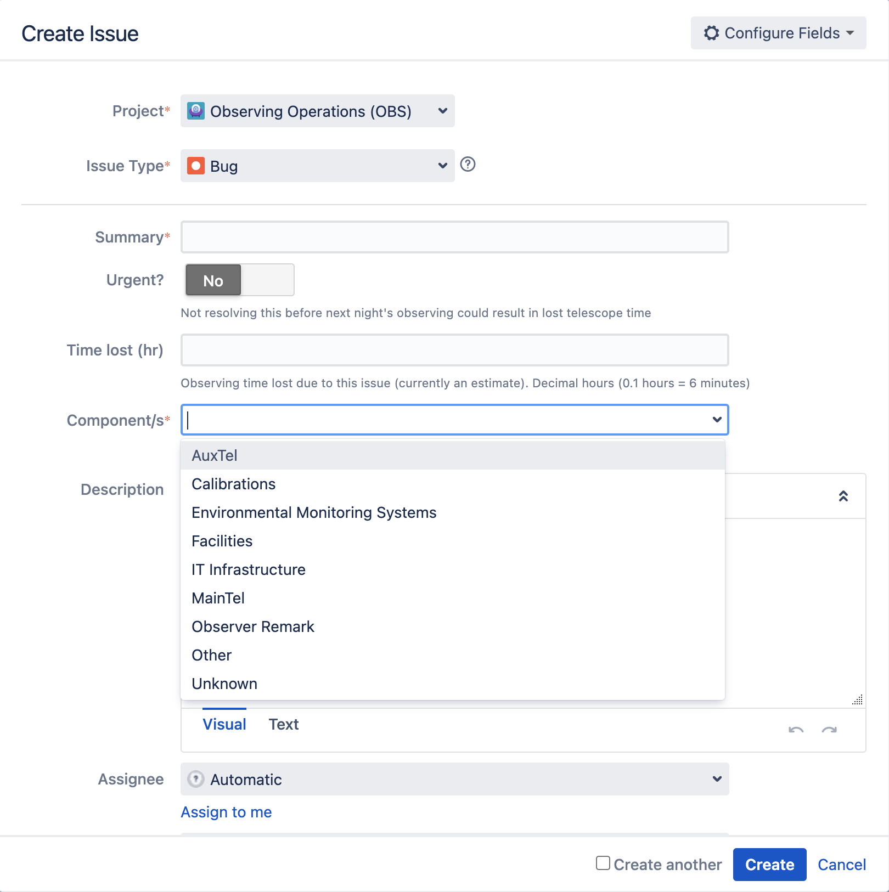The width and height of the screenshot is (889, 892).
Task: Focus the Time lost (hr) input
Action: pyautogui.click(x=454, y=350)
